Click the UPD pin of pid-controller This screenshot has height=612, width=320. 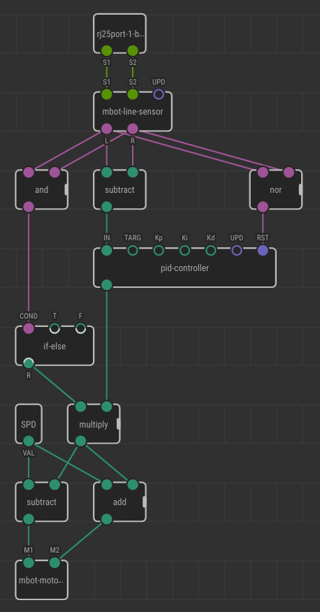click(x=236, y=251)
